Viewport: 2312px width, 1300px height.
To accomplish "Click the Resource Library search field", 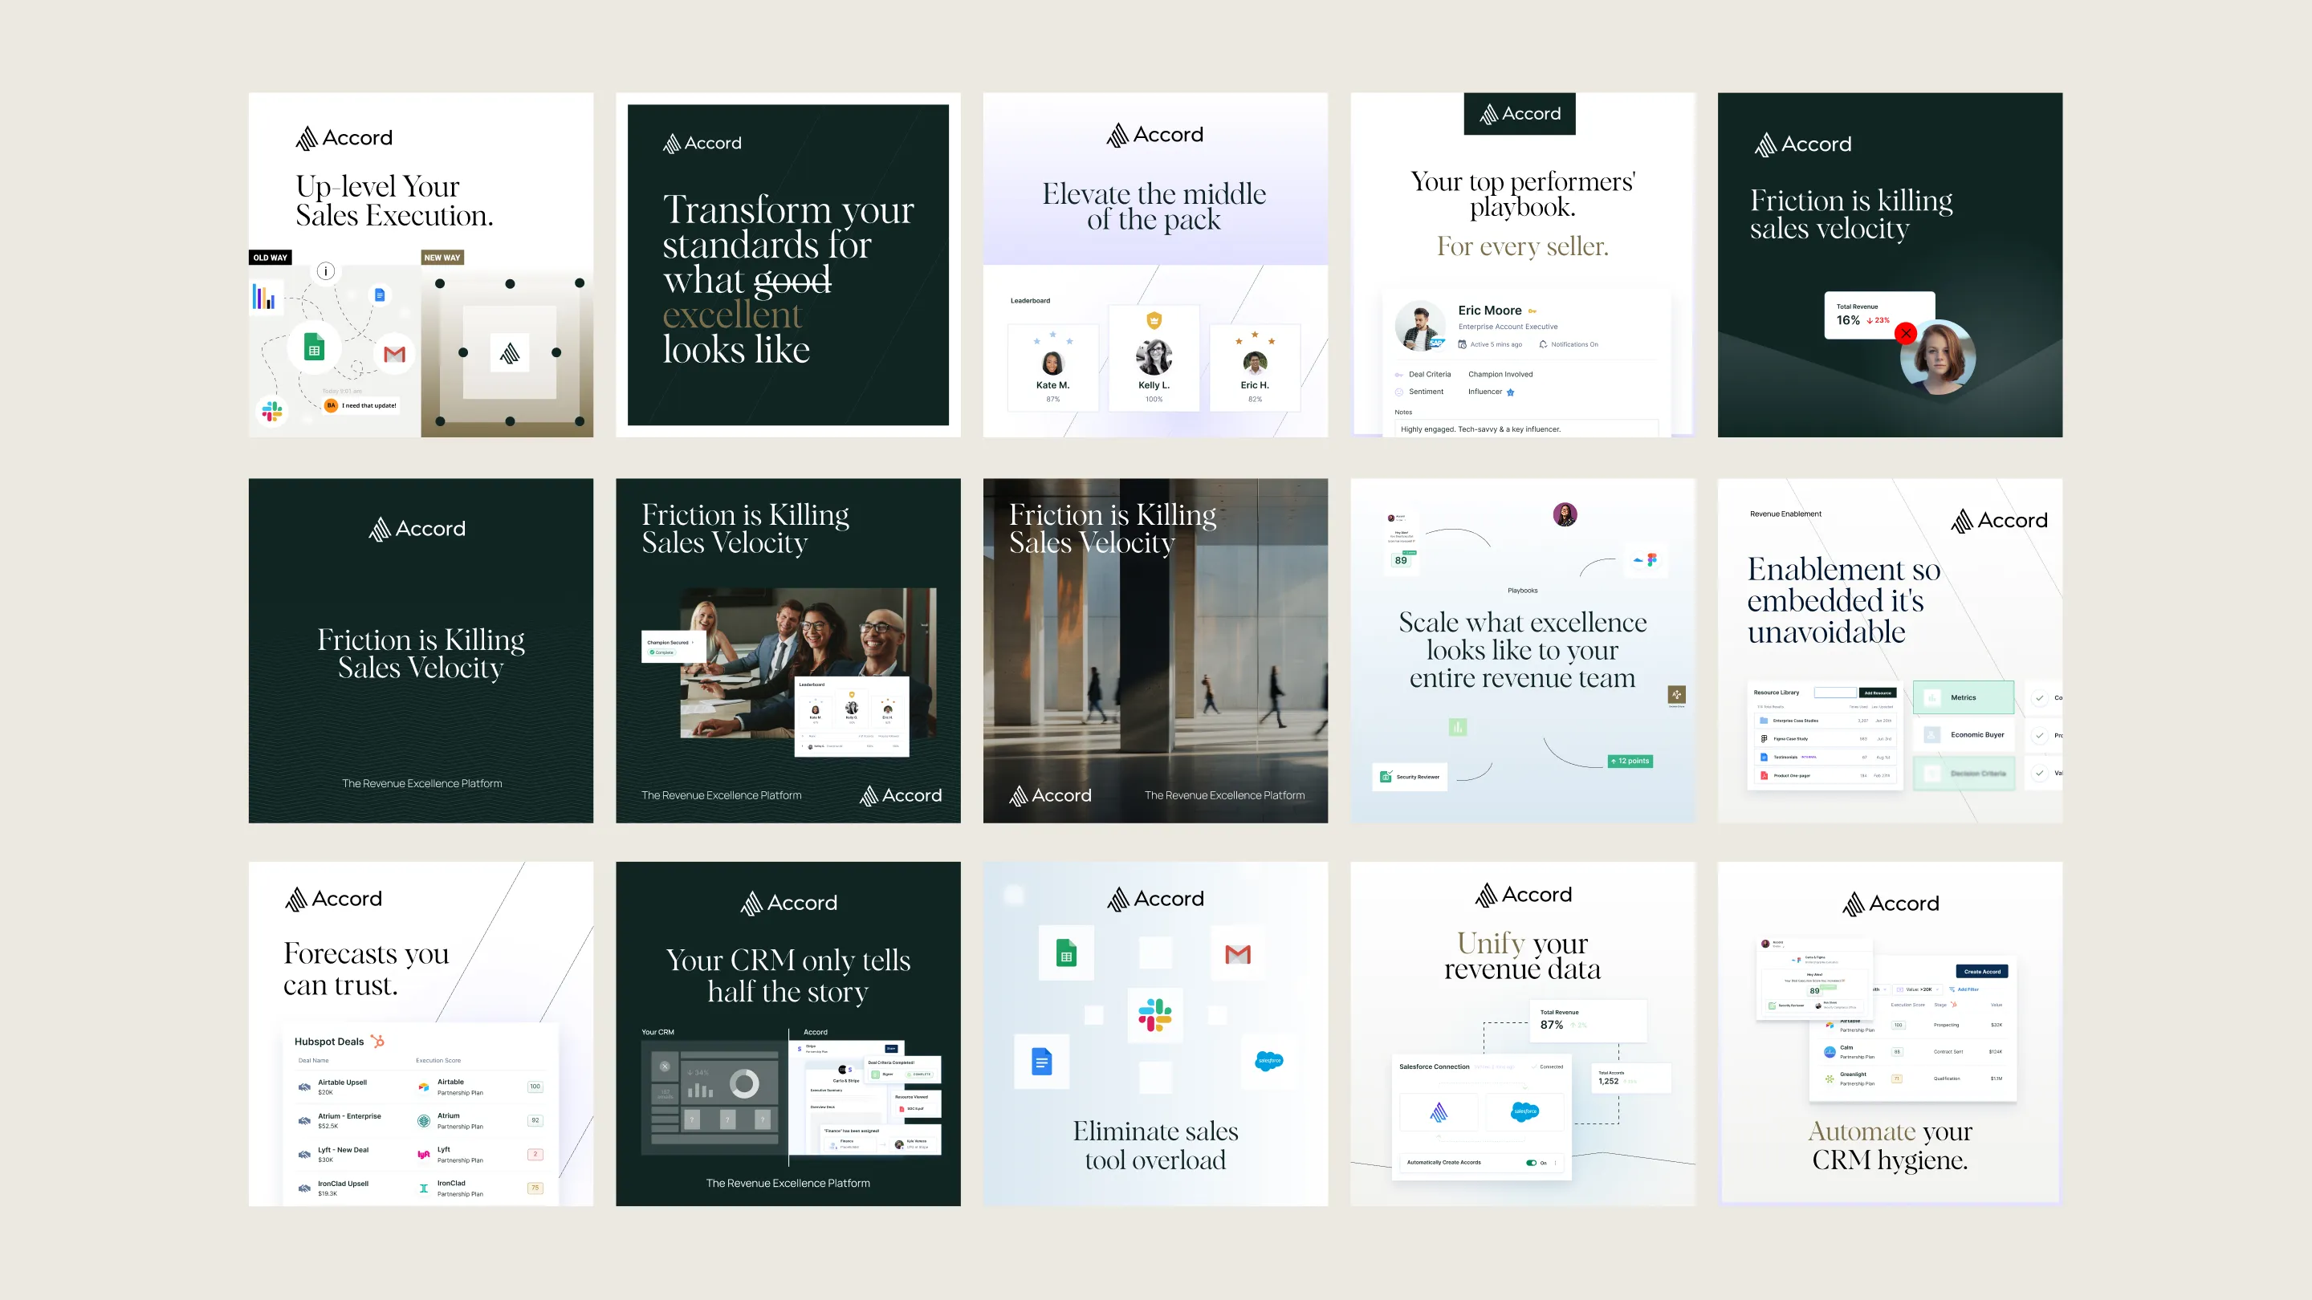I will pos(1834,693).
